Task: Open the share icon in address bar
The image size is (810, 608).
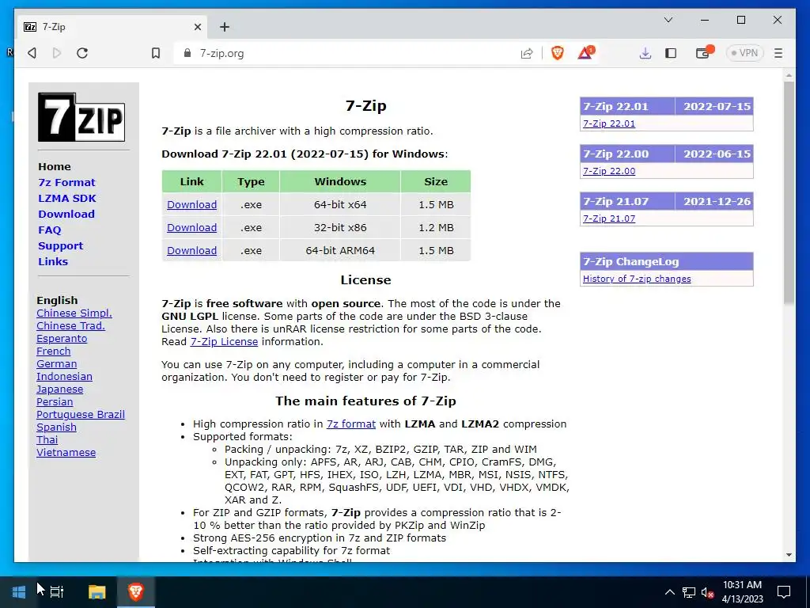Action: click(526, 53)
